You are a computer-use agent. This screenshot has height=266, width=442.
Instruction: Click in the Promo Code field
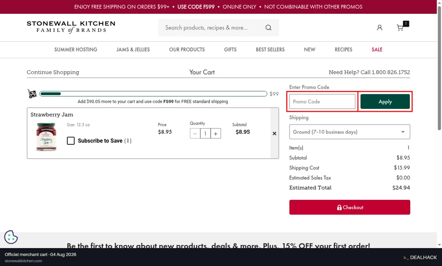tap(322, 102)
